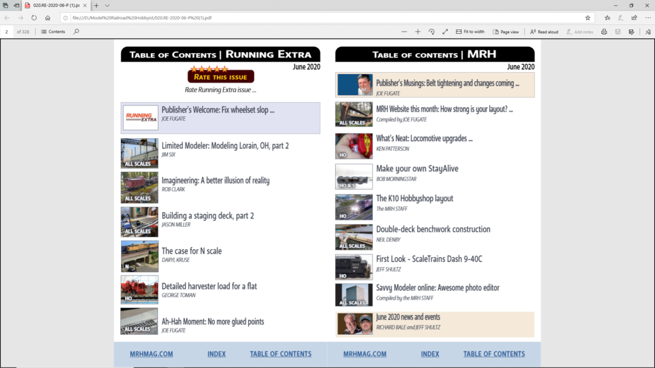Zoom out the PDF
The height and width of the screenshot is (368, 655).
click(404, 32)
